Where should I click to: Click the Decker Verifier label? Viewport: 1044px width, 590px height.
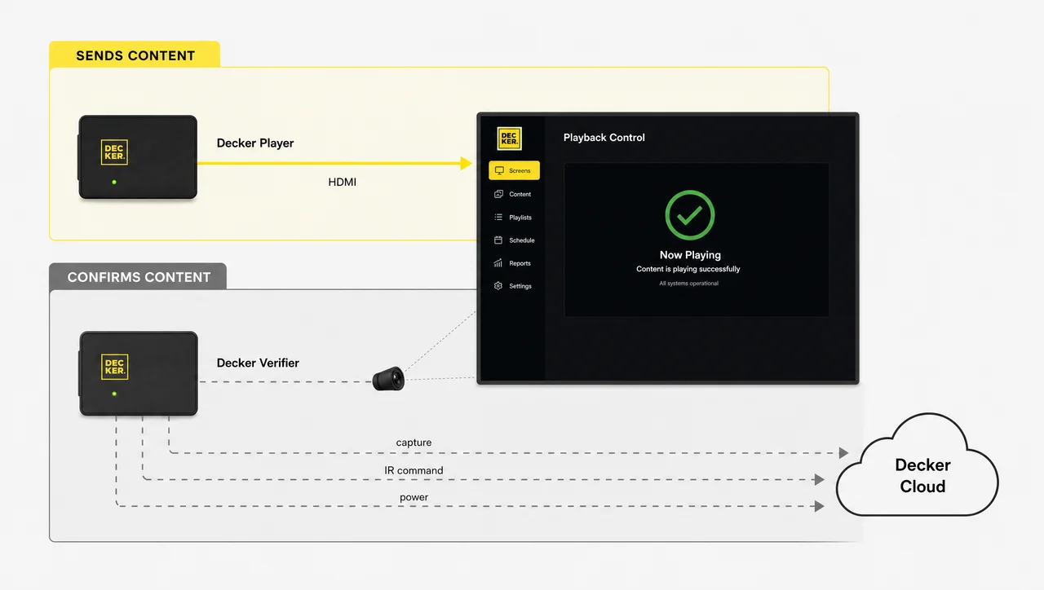[258, 363]
